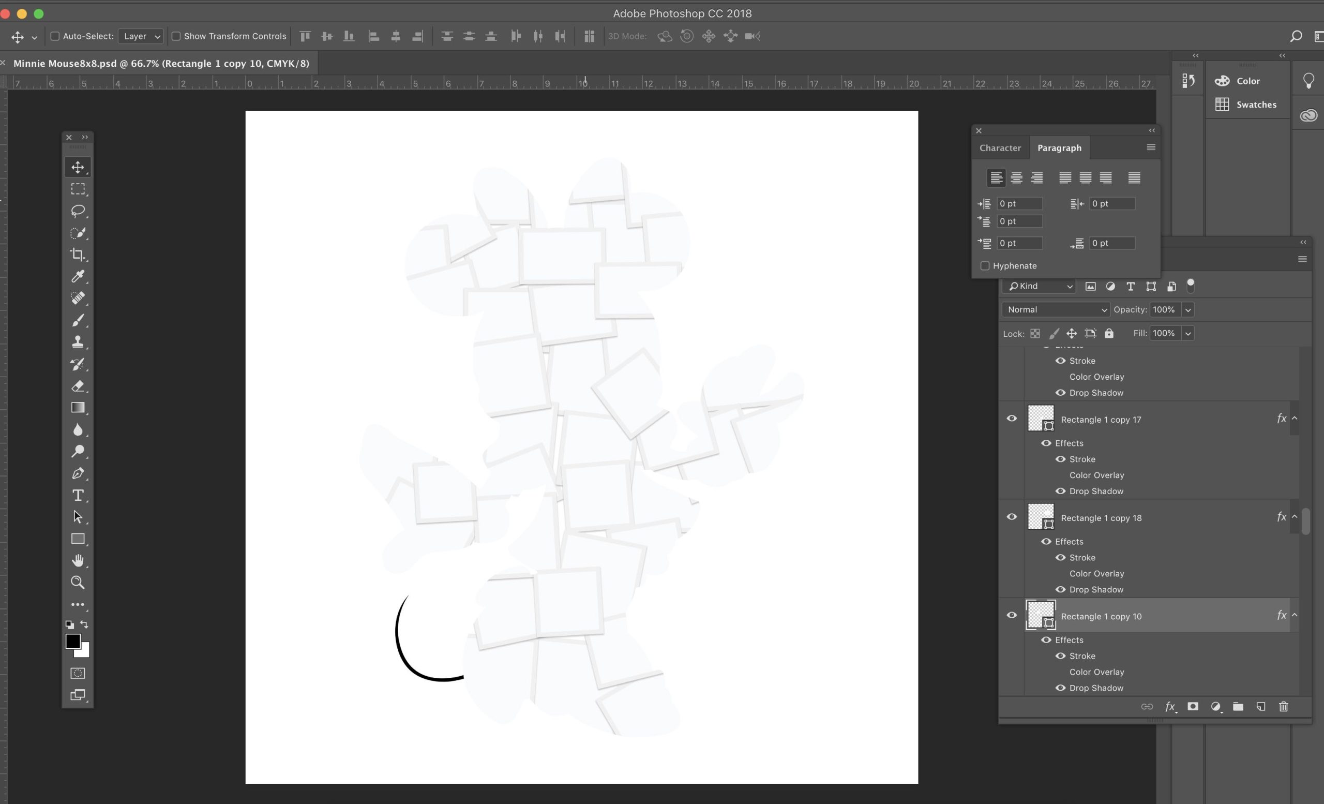1324x804 pixels.
Task: Create a new layer group folder
Action: tap(1238, 707)
